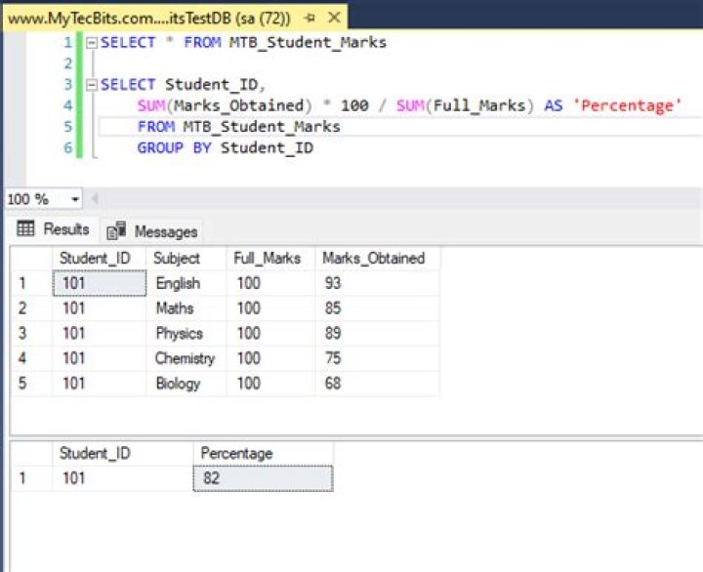The width and height of the screenshot is (703, 572).
Task: Place cursor on GROUP BY Student_ID line
Action: 226,148
